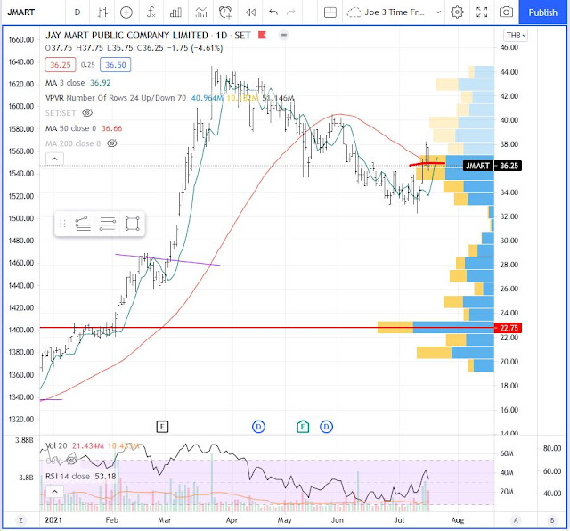The height and width of the screenshot is (531, 570).
Task: Click the JAY MART PUBLIC COMPANY LIMITED title
Action: pos(126,36)
